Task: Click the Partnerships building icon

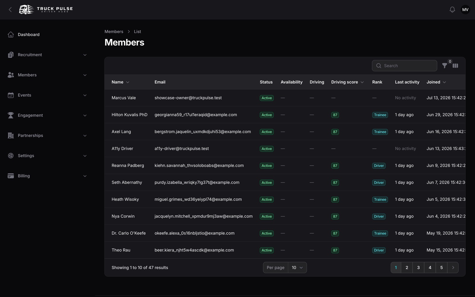Action: 11,135
